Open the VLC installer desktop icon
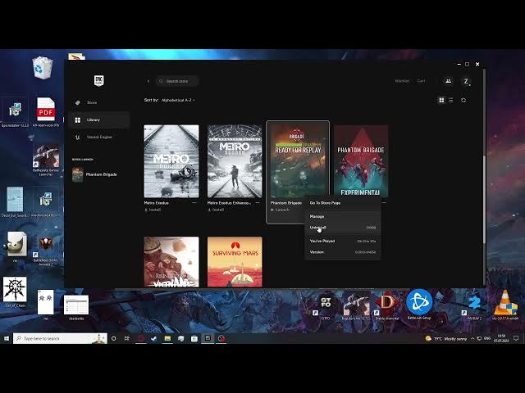 coord(505,305)
